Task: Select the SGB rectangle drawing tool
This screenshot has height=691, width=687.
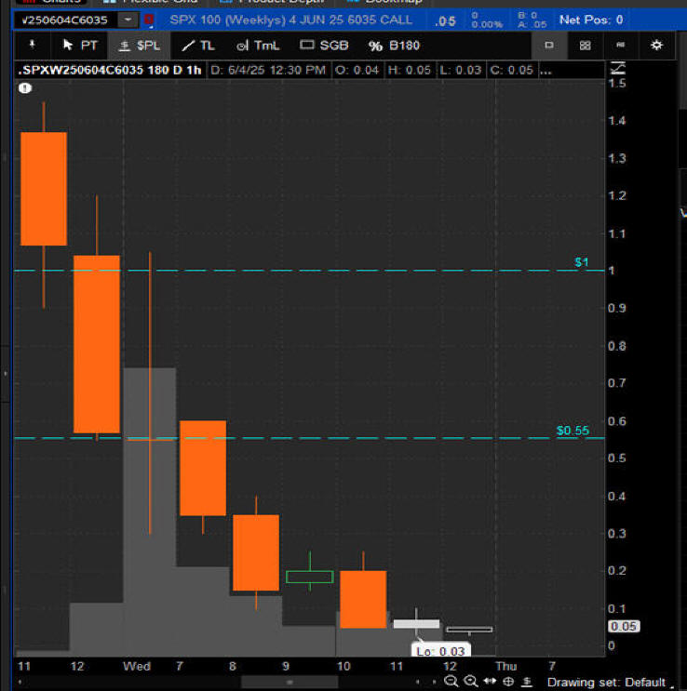Action: click(x=324, y=45)
